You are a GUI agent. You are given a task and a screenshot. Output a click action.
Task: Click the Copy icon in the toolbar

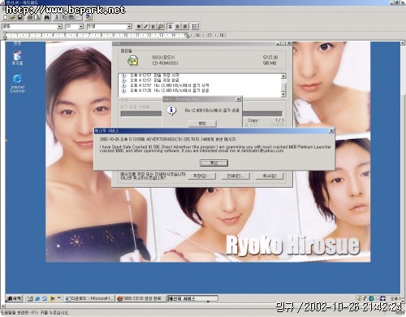coord(64,17)
